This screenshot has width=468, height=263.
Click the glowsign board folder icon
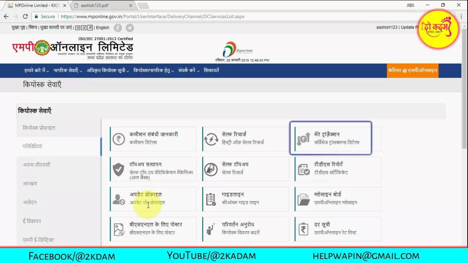point(303,199)
